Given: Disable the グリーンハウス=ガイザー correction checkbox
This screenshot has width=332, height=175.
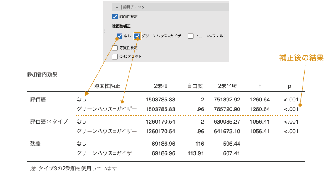Looking at the screenshot, I should pyautogui.click(x=137, y=36).
